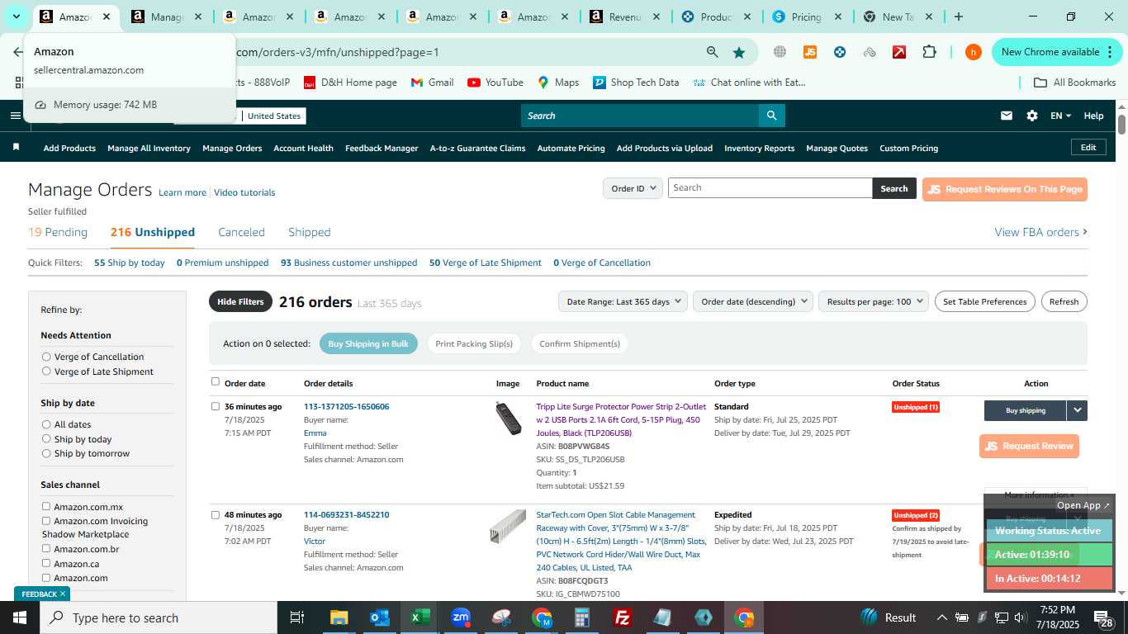Open the Results per page dropdown
1128x634 pixels.
[874, 301]
